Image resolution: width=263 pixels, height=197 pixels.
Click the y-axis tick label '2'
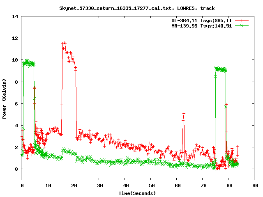tap(16, 147)
